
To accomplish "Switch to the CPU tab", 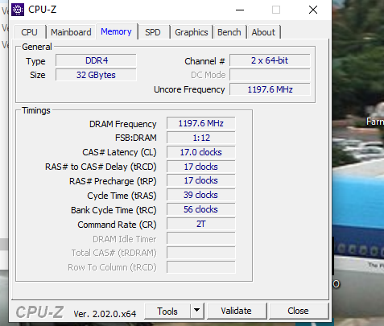I will (29, 32).
